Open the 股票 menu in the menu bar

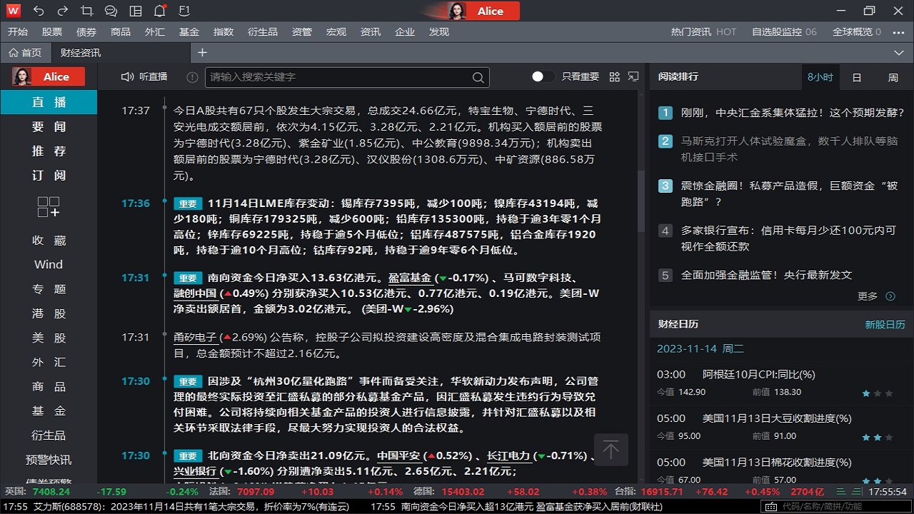[x=51, y=31]
